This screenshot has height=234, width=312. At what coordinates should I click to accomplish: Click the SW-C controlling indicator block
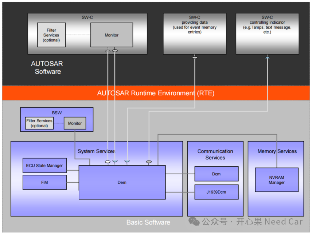point(267,34)
